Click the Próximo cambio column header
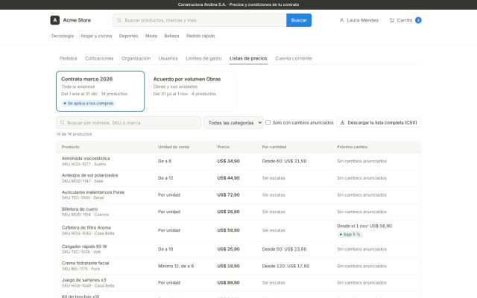The height and width of the screenshot is (298, 477). pyautogui.click(x=352, y=147)
